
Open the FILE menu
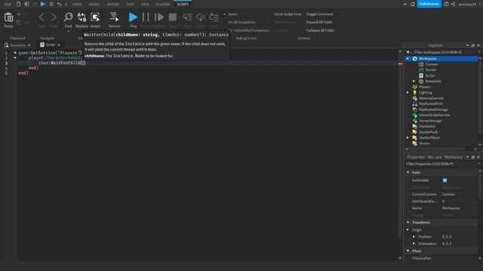pyautogui.click(x=8, y=5)
